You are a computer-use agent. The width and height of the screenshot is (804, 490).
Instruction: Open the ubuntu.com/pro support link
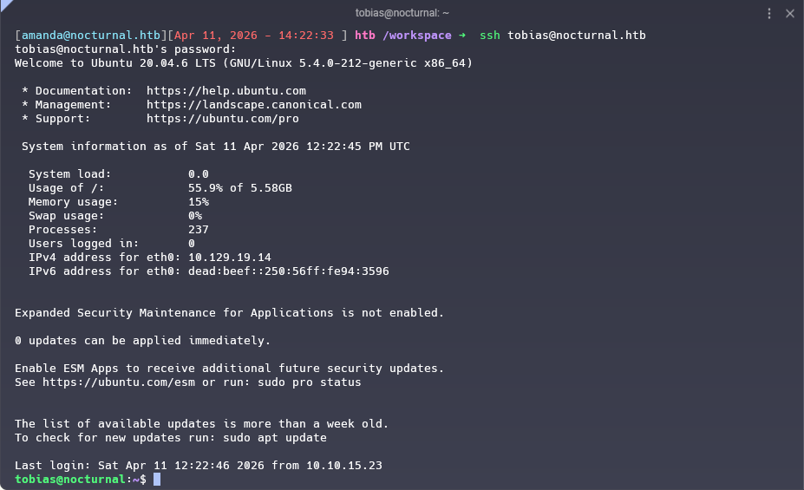click(222, 119)
